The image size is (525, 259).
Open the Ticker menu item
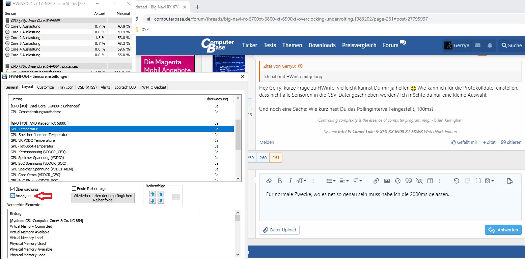tap(250, 45)
